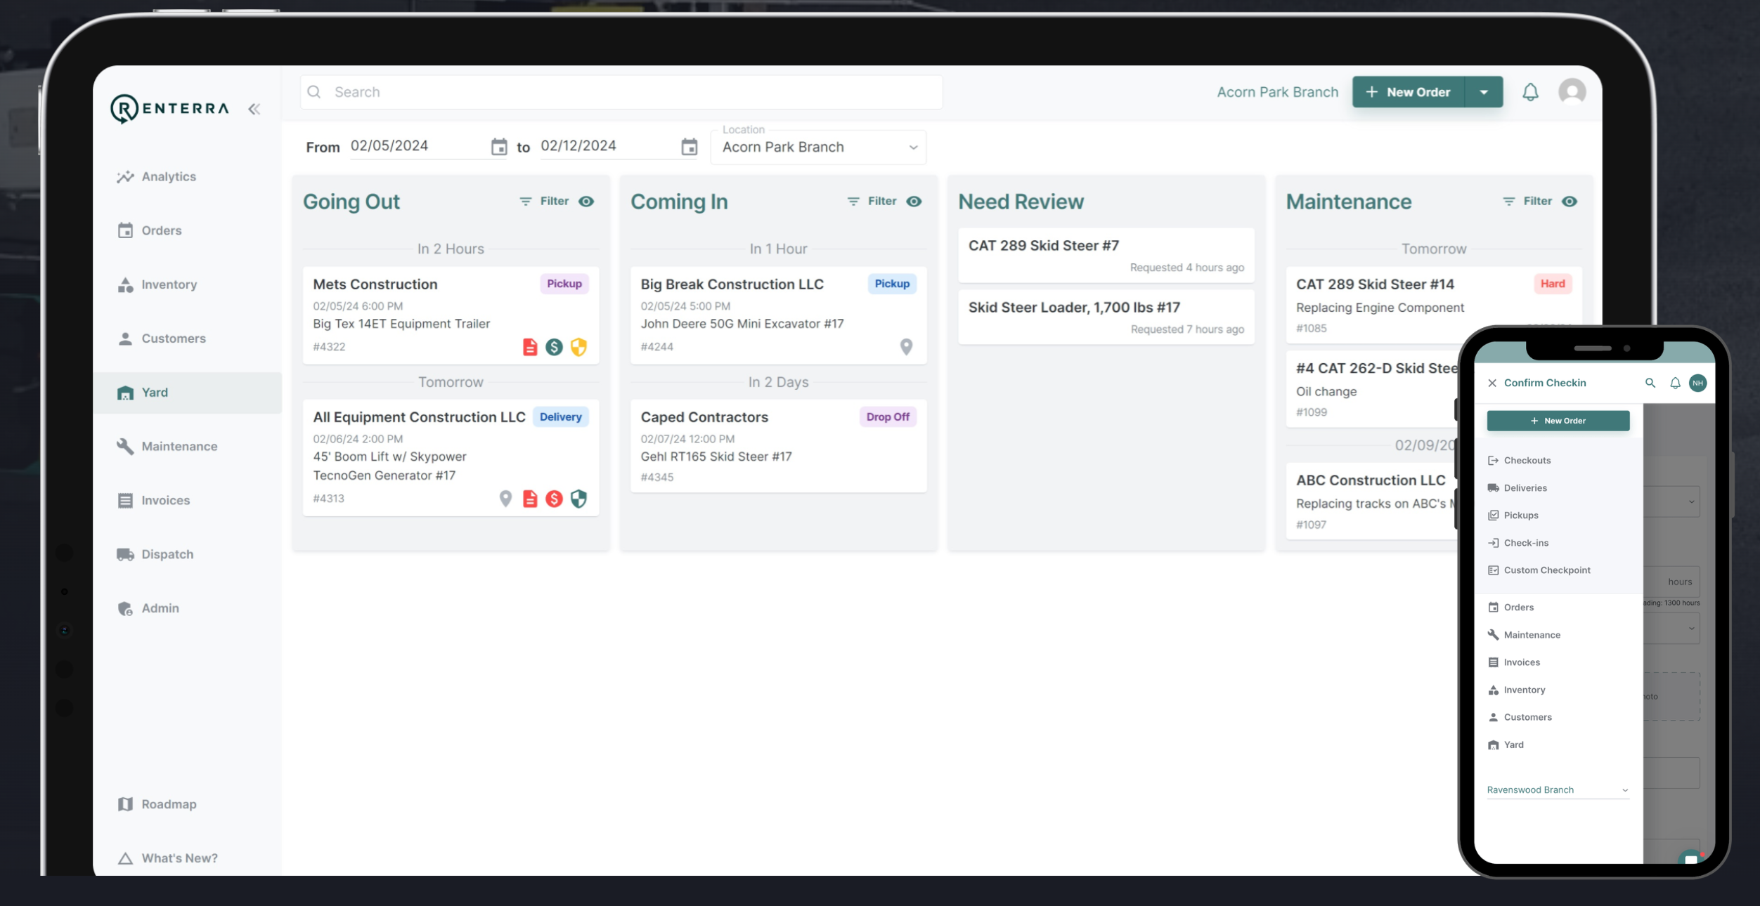Viewport: 1760px width, 906px height.
Task: Open Inventory in the phone menu
Action: [x=1558, y=690]
